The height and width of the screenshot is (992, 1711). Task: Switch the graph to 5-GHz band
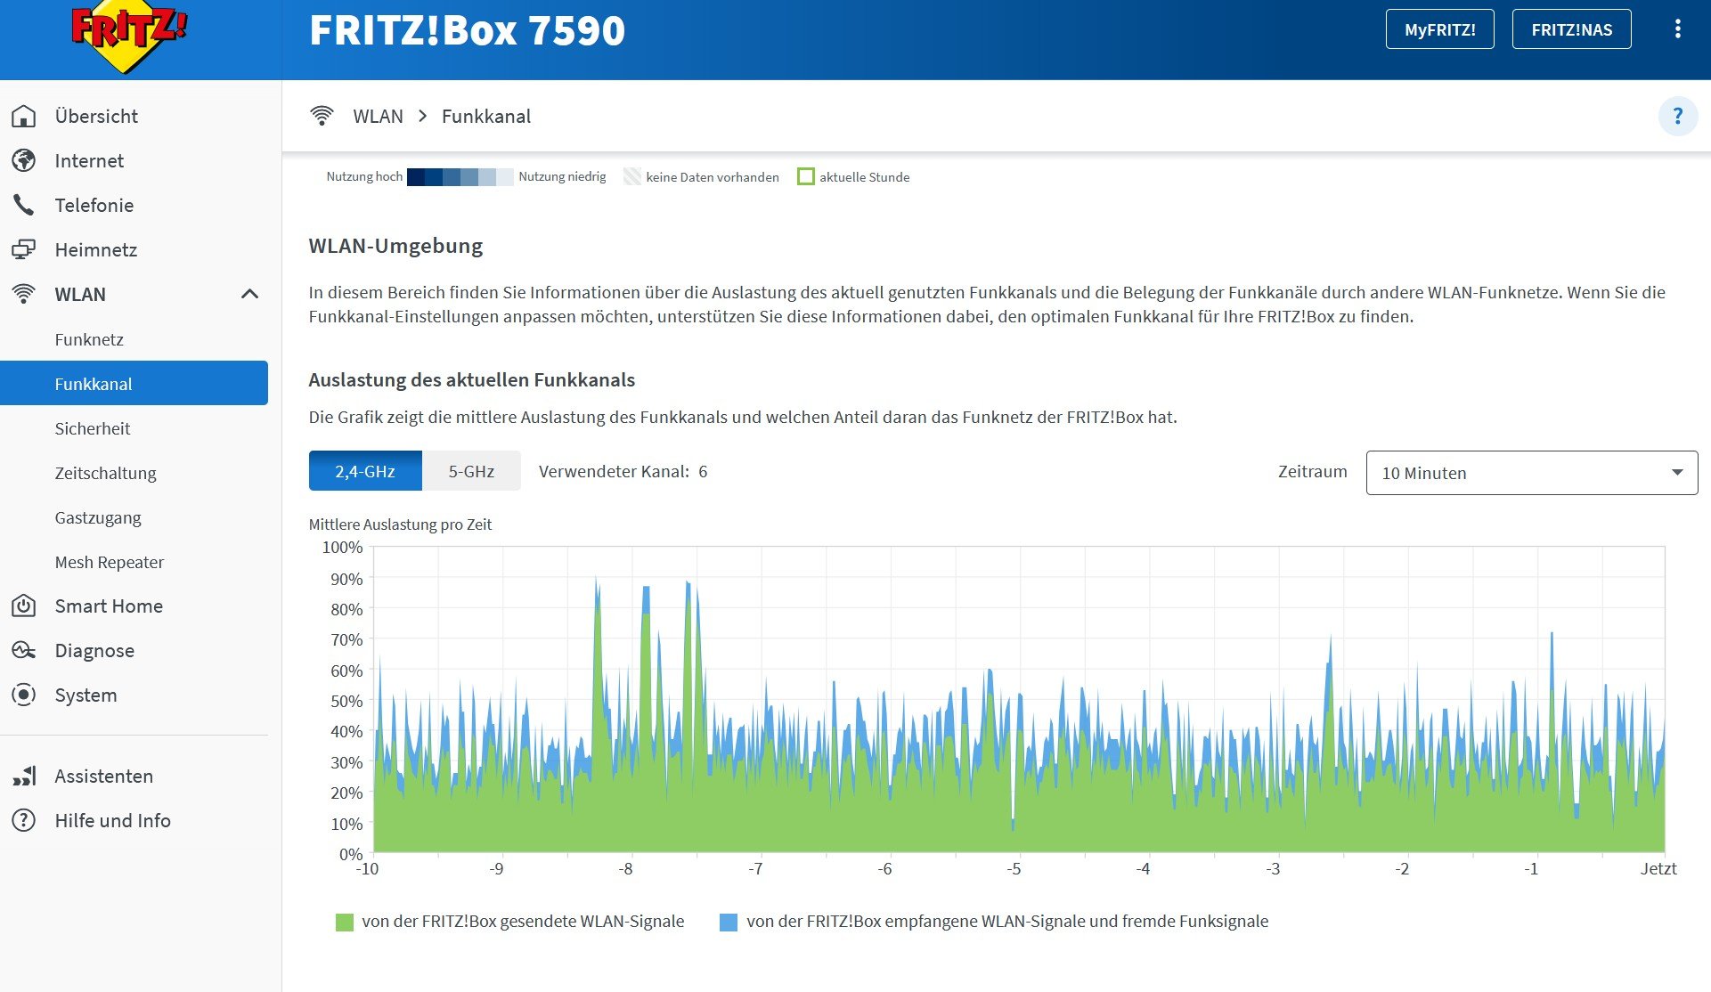[471, 471]
